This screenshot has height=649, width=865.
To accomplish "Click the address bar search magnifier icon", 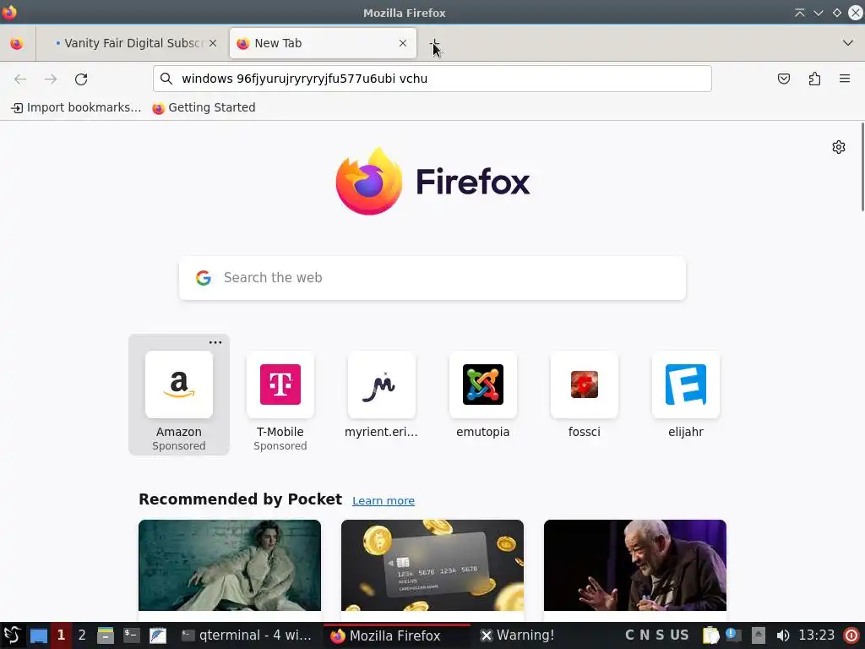I will pos(166,79).
